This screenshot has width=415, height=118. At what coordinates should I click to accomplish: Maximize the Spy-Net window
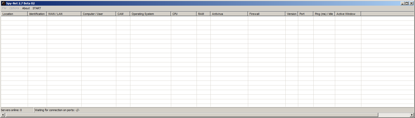407,3
